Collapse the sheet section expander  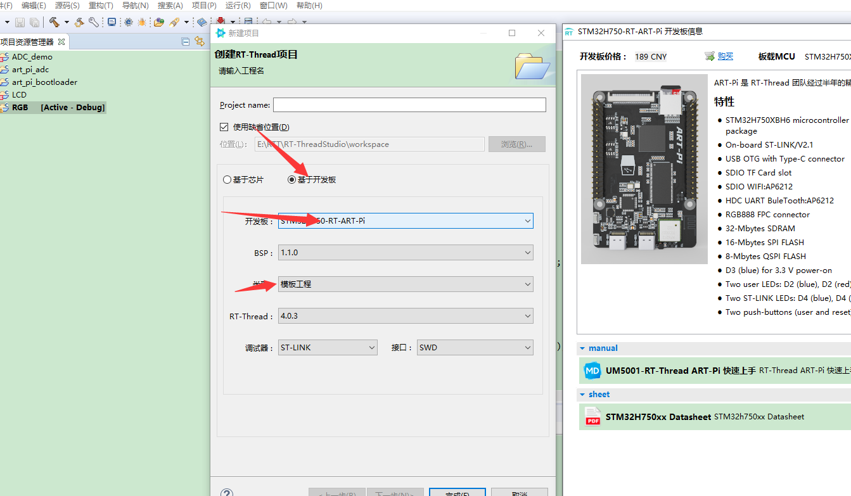[582, 395]
